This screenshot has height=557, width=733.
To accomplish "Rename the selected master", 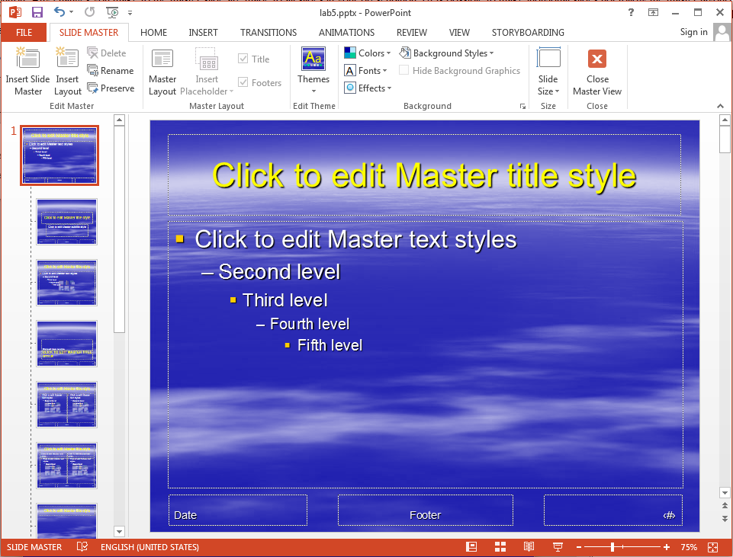I will [111, 71].
